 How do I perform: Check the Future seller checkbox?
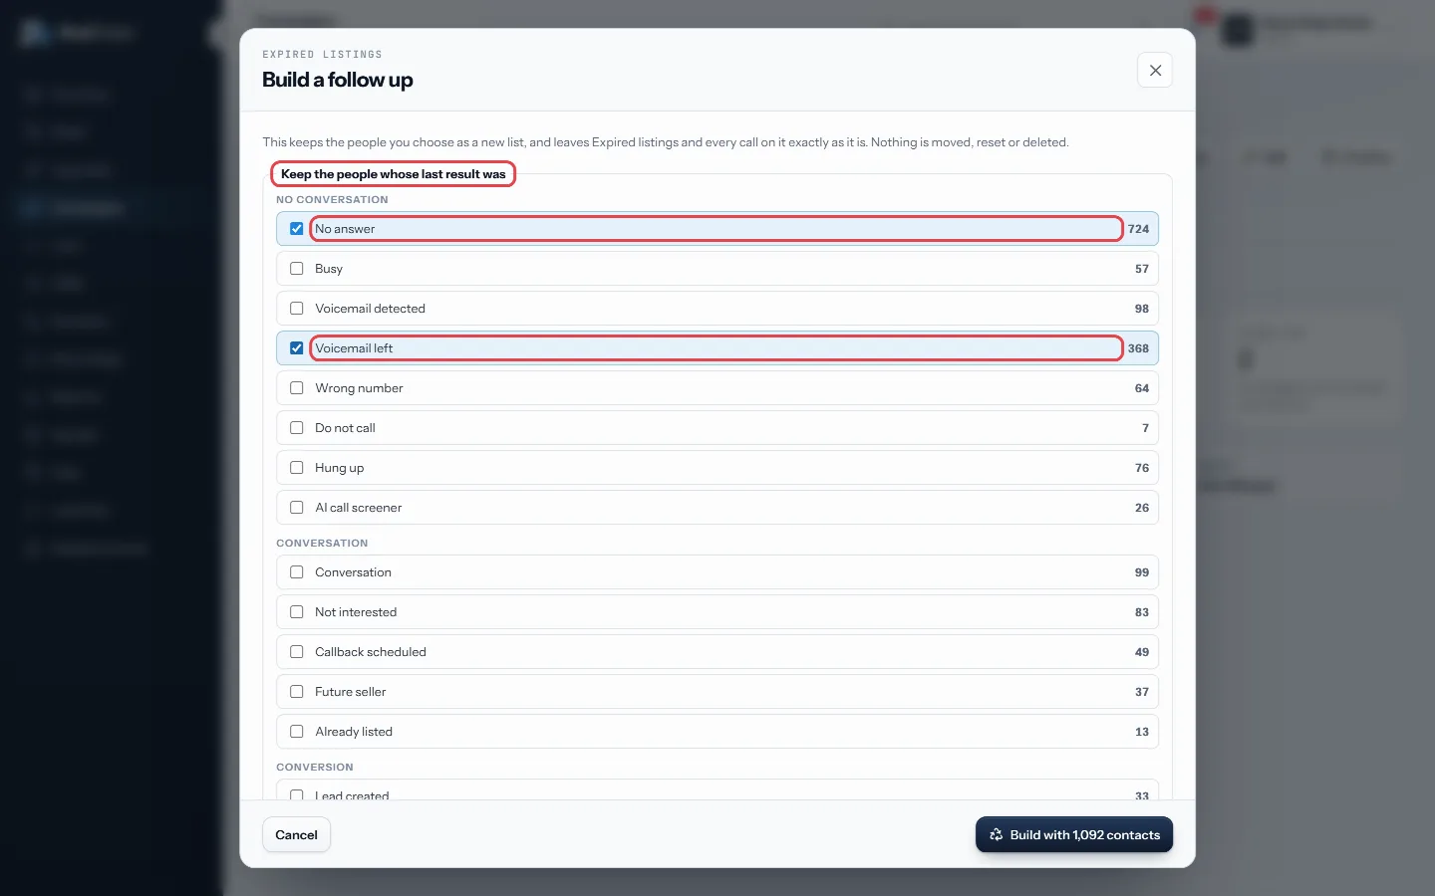click(297, 692)
